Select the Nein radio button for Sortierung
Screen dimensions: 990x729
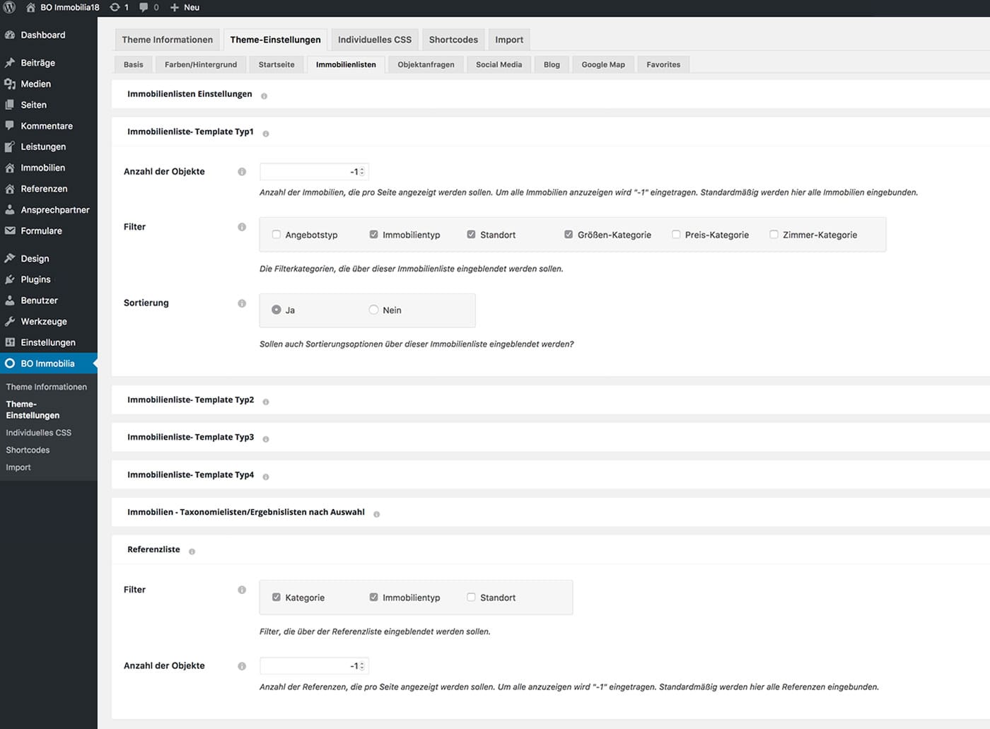373,310
